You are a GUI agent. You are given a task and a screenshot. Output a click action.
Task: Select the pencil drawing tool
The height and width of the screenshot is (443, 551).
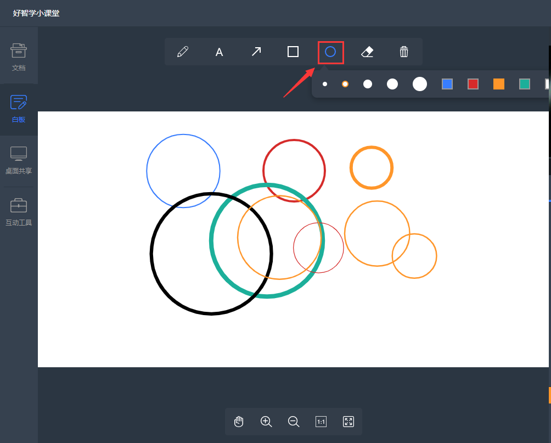183,52
